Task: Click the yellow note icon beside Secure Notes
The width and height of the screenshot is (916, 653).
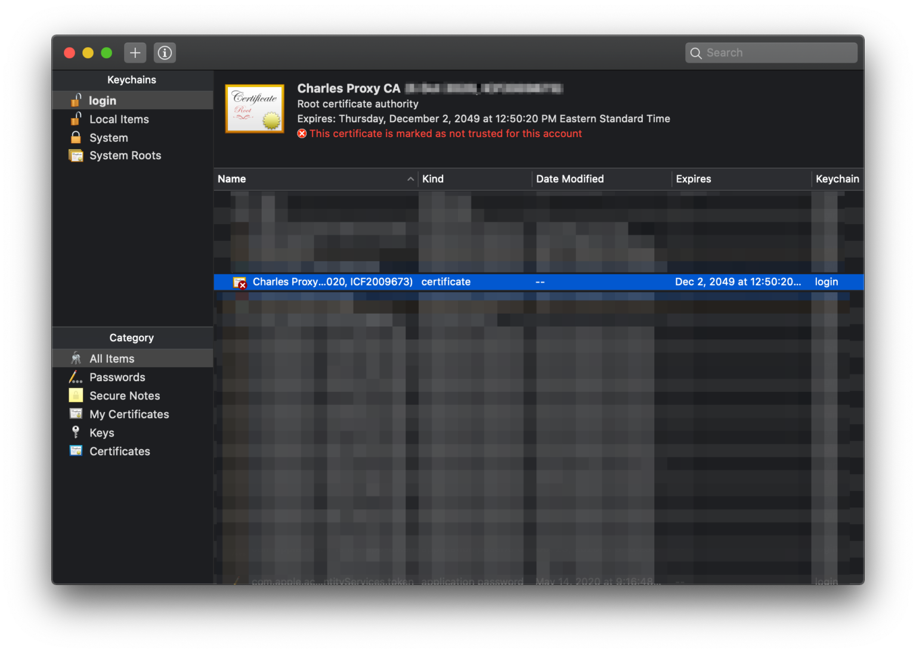Action: pyautogui.click(x=76, y=395)
